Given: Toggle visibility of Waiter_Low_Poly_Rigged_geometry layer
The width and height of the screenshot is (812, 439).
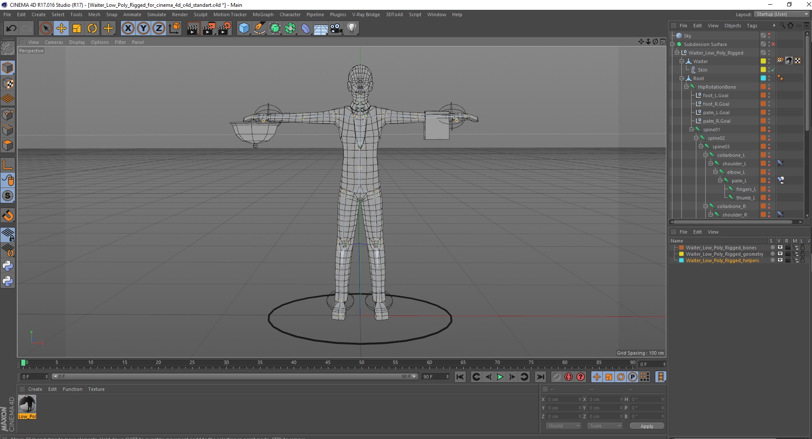Looking at the screenshot, I should click(780, 254).
